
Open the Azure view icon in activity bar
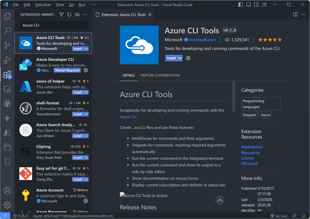[7, 133]
